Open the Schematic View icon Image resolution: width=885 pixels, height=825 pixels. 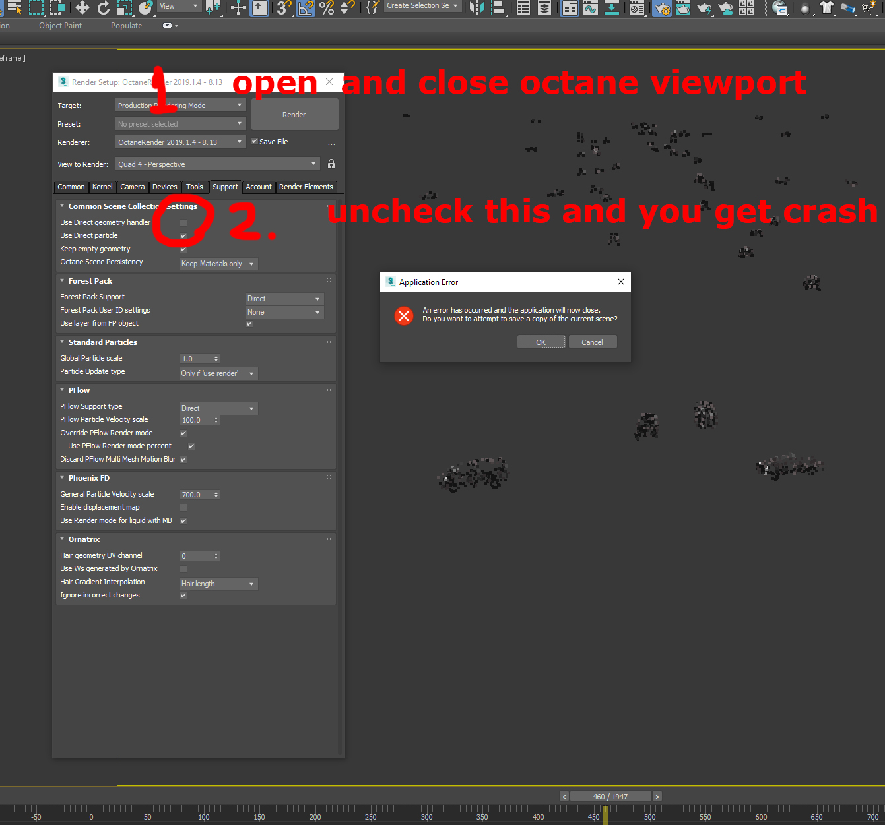click(612, 8)
